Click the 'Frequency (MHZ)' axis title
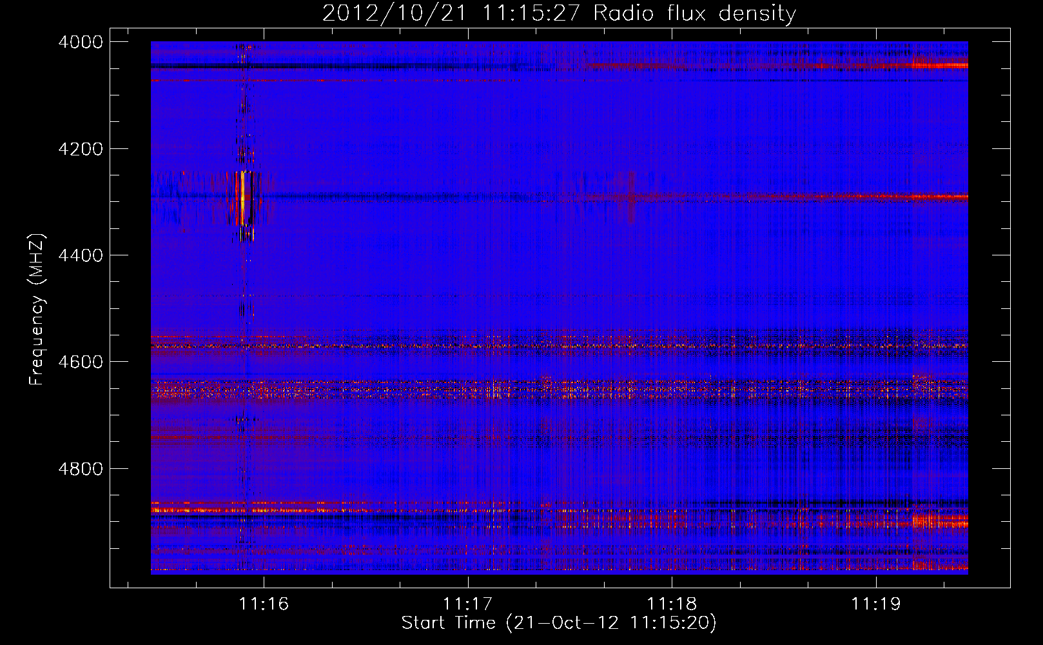 pos(37,309)
